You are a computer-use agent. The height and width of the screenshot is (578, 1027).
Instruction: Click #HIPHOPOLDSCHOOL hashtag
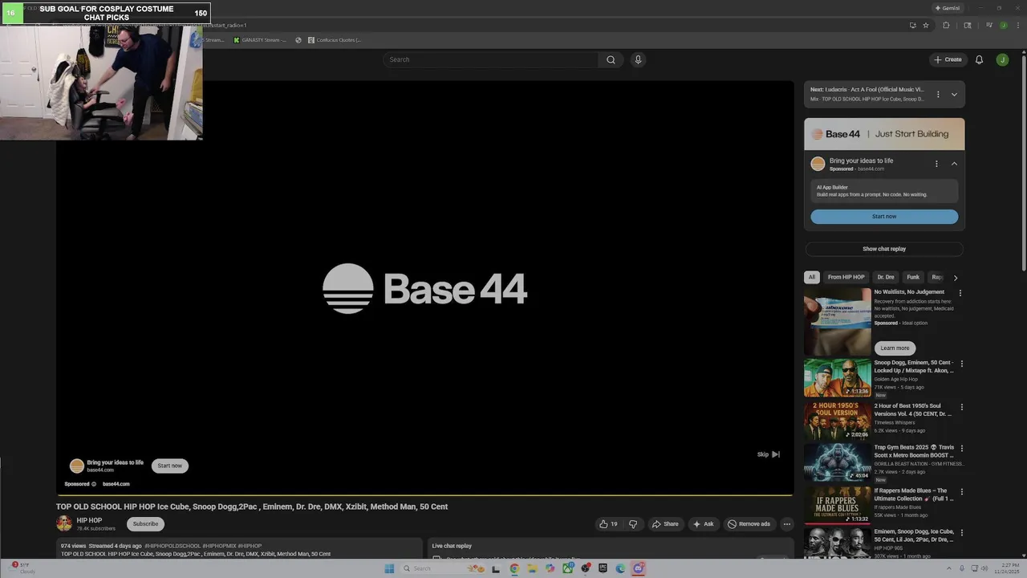tap(173, 546)
